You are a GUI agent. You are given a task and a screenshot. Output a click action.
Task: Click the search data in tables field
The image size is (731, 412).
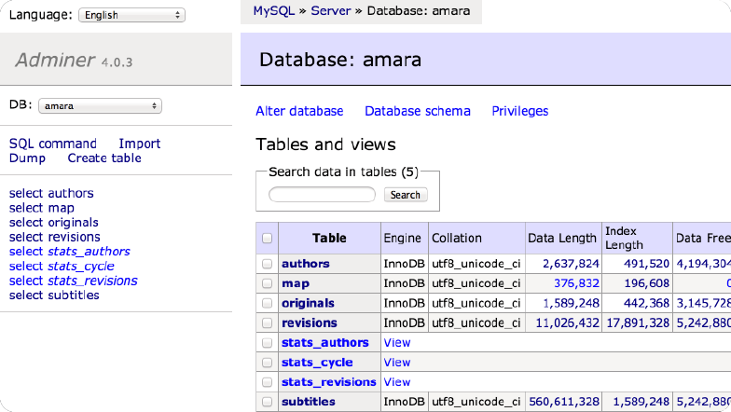(x=322, y=195)
